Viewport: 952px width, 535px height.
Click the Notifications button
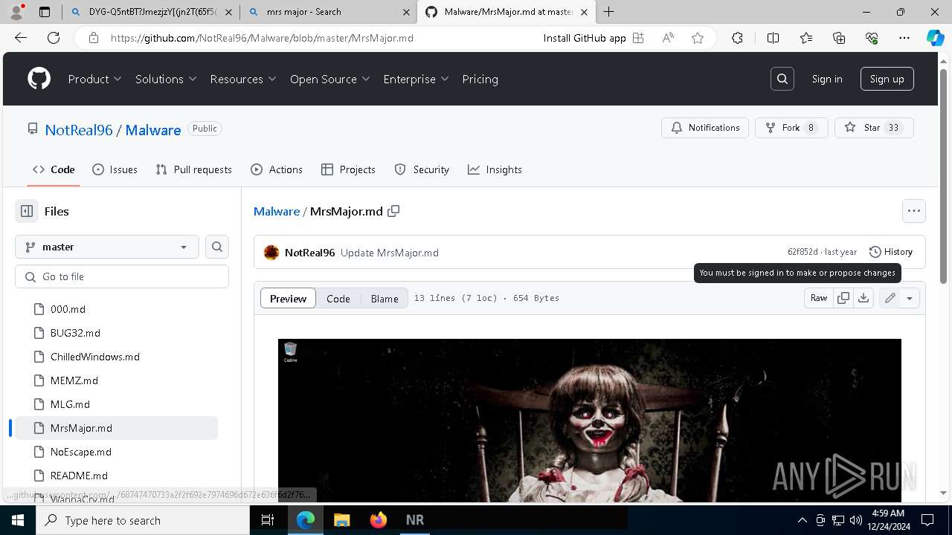coord(705,128)
